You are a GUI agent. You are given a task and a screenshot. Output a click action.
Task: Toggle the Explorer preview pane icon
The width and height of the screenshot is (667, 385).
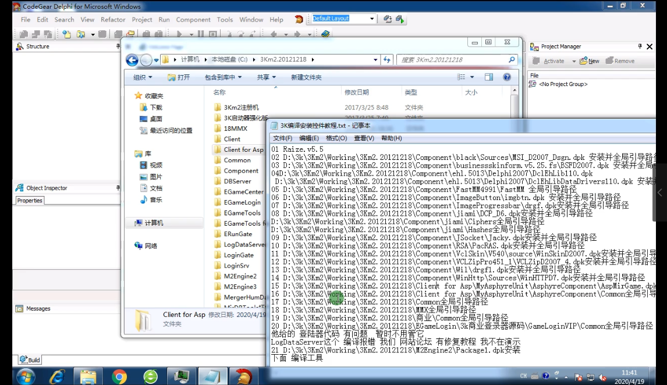tap(489, 77)
